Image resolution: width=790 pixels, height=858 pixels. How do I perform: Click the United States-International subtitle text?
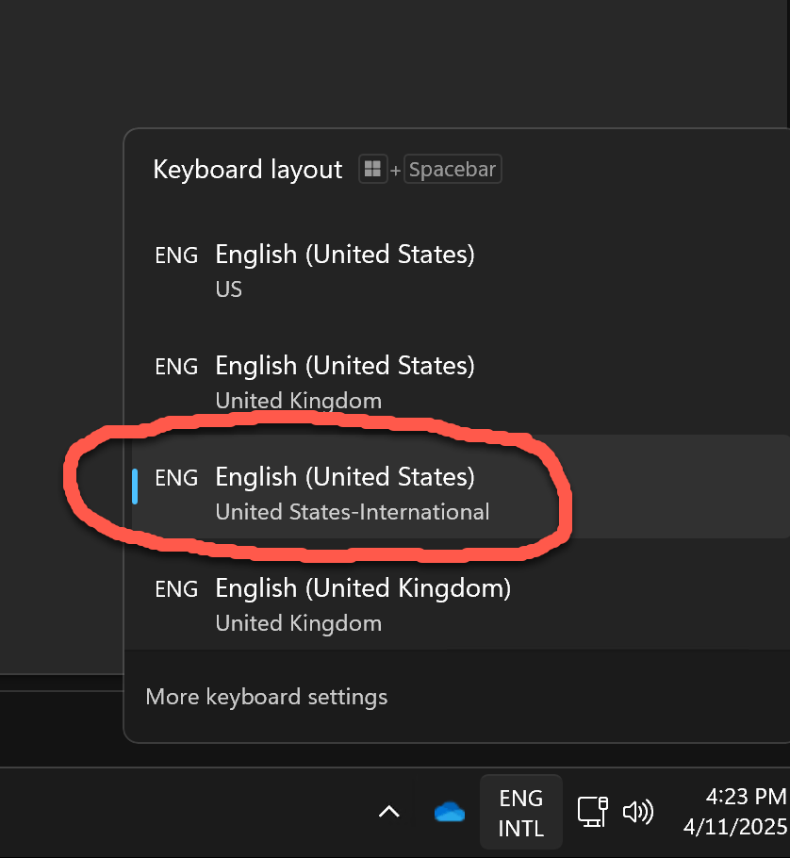tap(352, 512)
